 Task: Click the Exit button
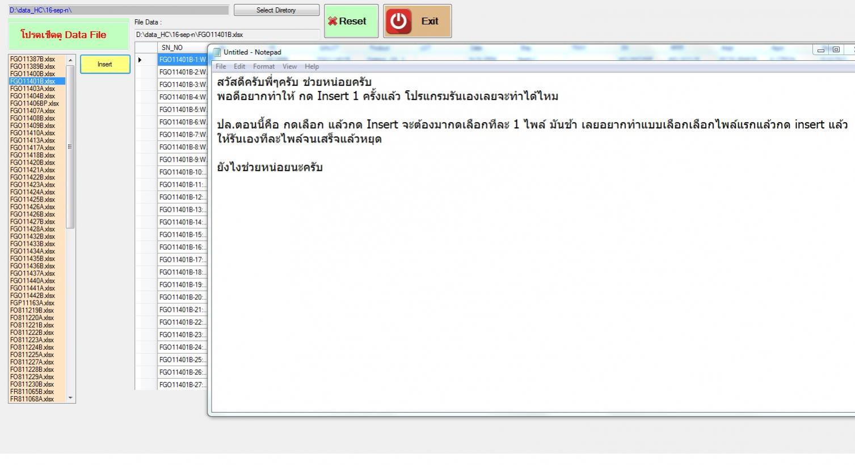pos(418,21)
